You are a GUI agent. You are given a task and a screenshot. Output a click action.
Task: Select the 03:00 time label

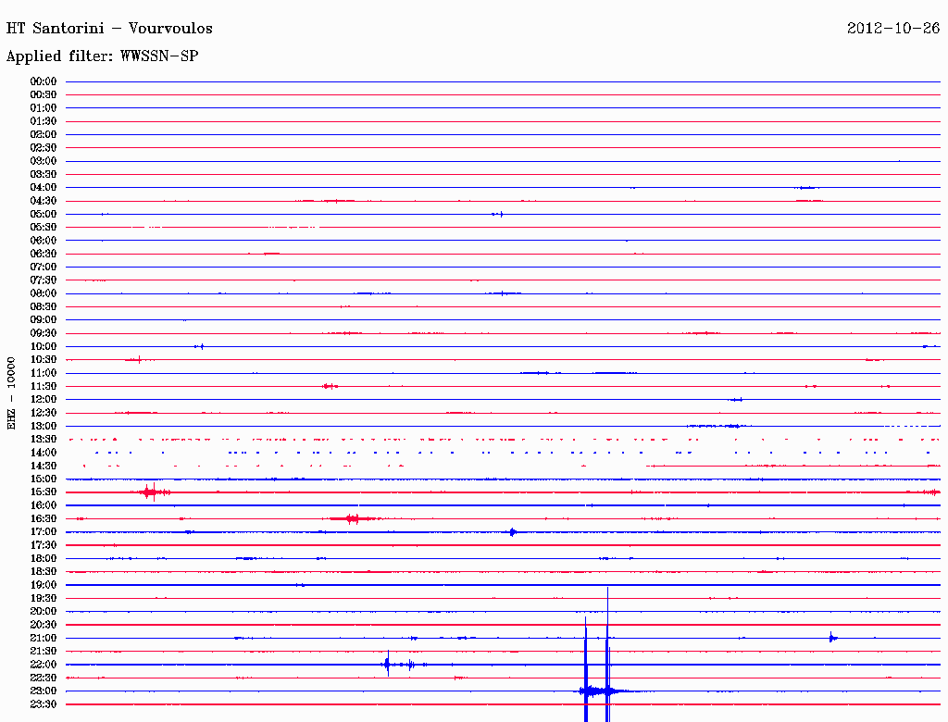point(44,161)
